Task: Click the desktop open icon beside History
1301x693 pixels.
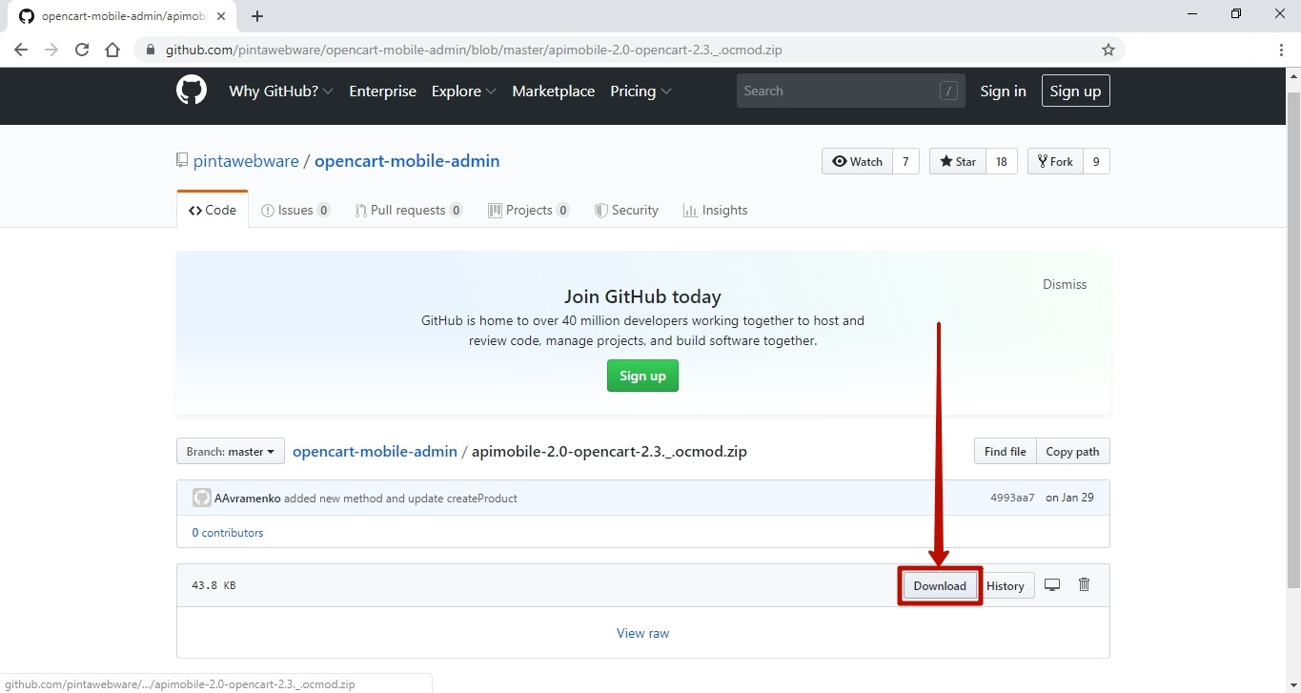Action: click(x=1052, y=585)
